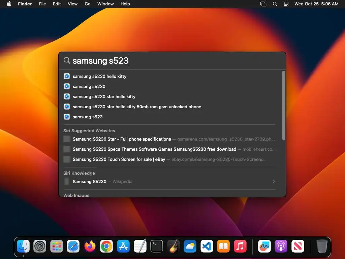
Task: Select the 'samsung s5230' search suggestion
Action: (169, 86)
